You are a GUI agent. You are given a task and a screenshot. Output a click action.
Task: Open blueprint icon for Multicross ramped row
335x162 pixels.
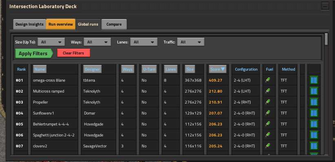tap(314, 91)
